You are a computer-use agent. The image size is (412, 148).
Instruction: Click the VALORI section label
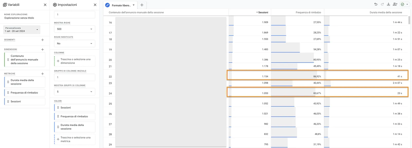pos(58,101)
